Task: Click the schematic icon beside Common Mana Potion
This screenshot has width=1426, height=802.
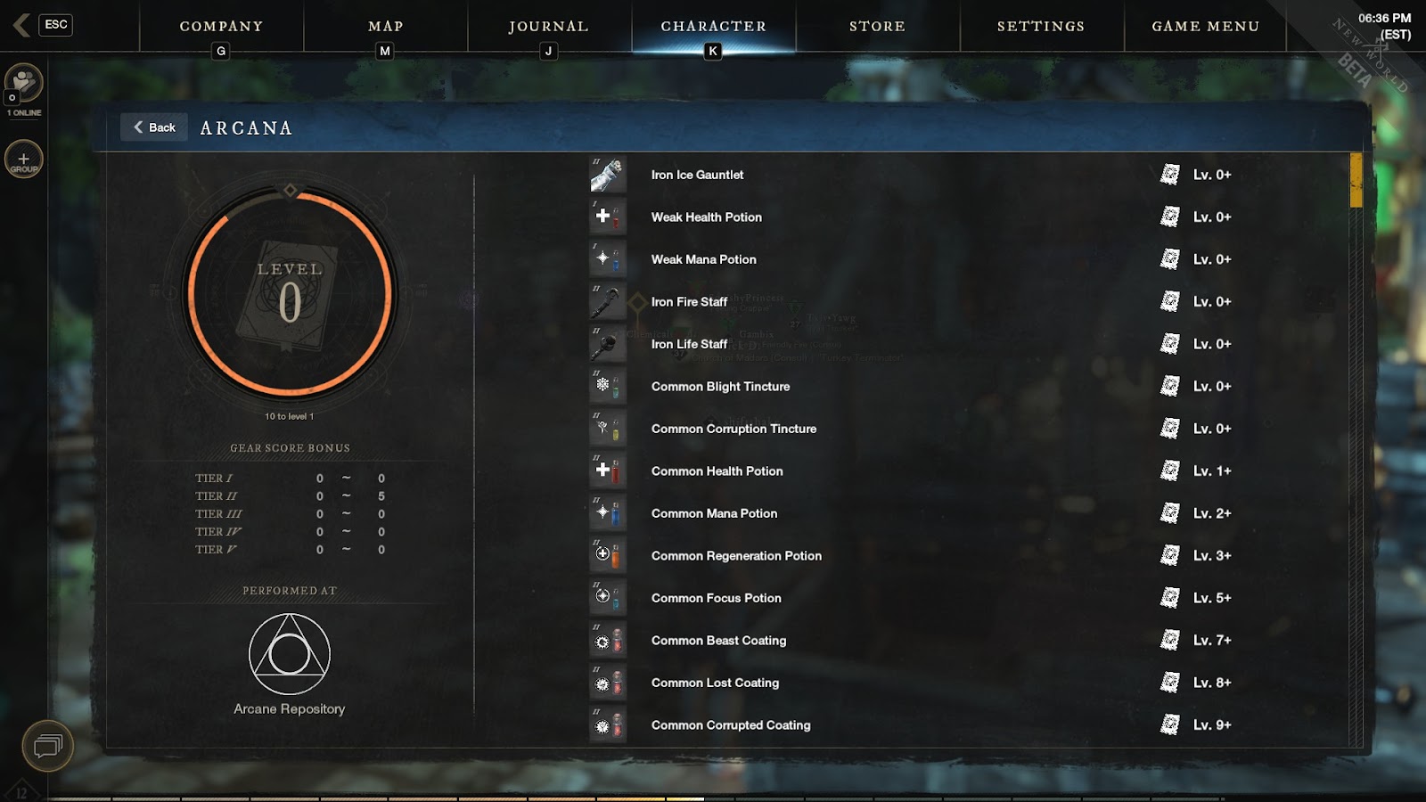Action: 1169,513
